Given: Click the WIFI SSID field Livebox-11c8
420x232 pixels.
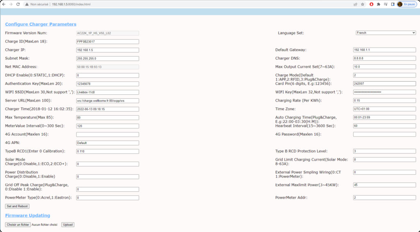Looking at the screenshot, I should tap(107, 92).
